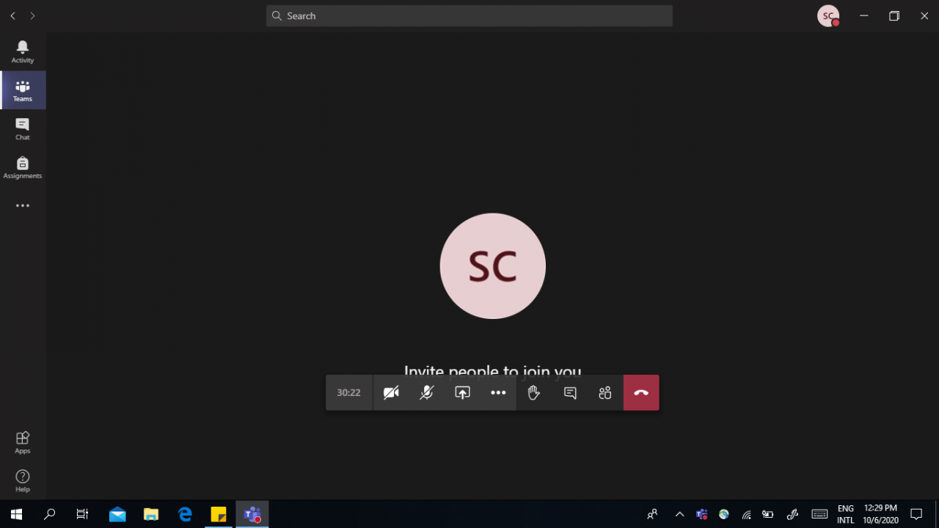
Task: Click the large SC avatar in the meeting stage
Action: click(493, 266)
